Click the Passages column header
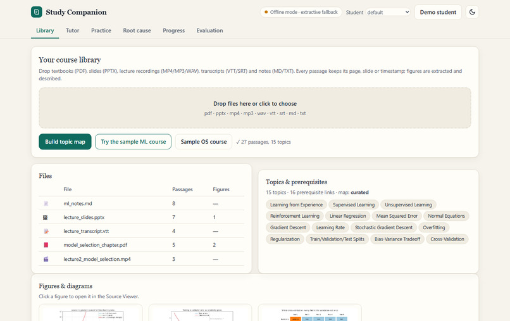The height and width of the screenshot is (321, 510). click(182, 189)
